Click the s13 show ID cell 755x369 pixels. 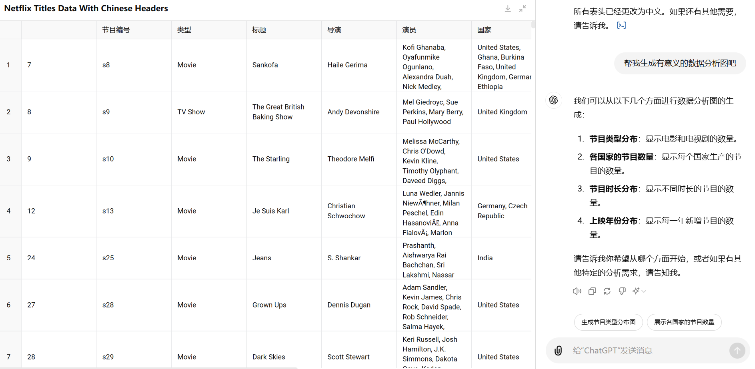click(x=134, y=211)
